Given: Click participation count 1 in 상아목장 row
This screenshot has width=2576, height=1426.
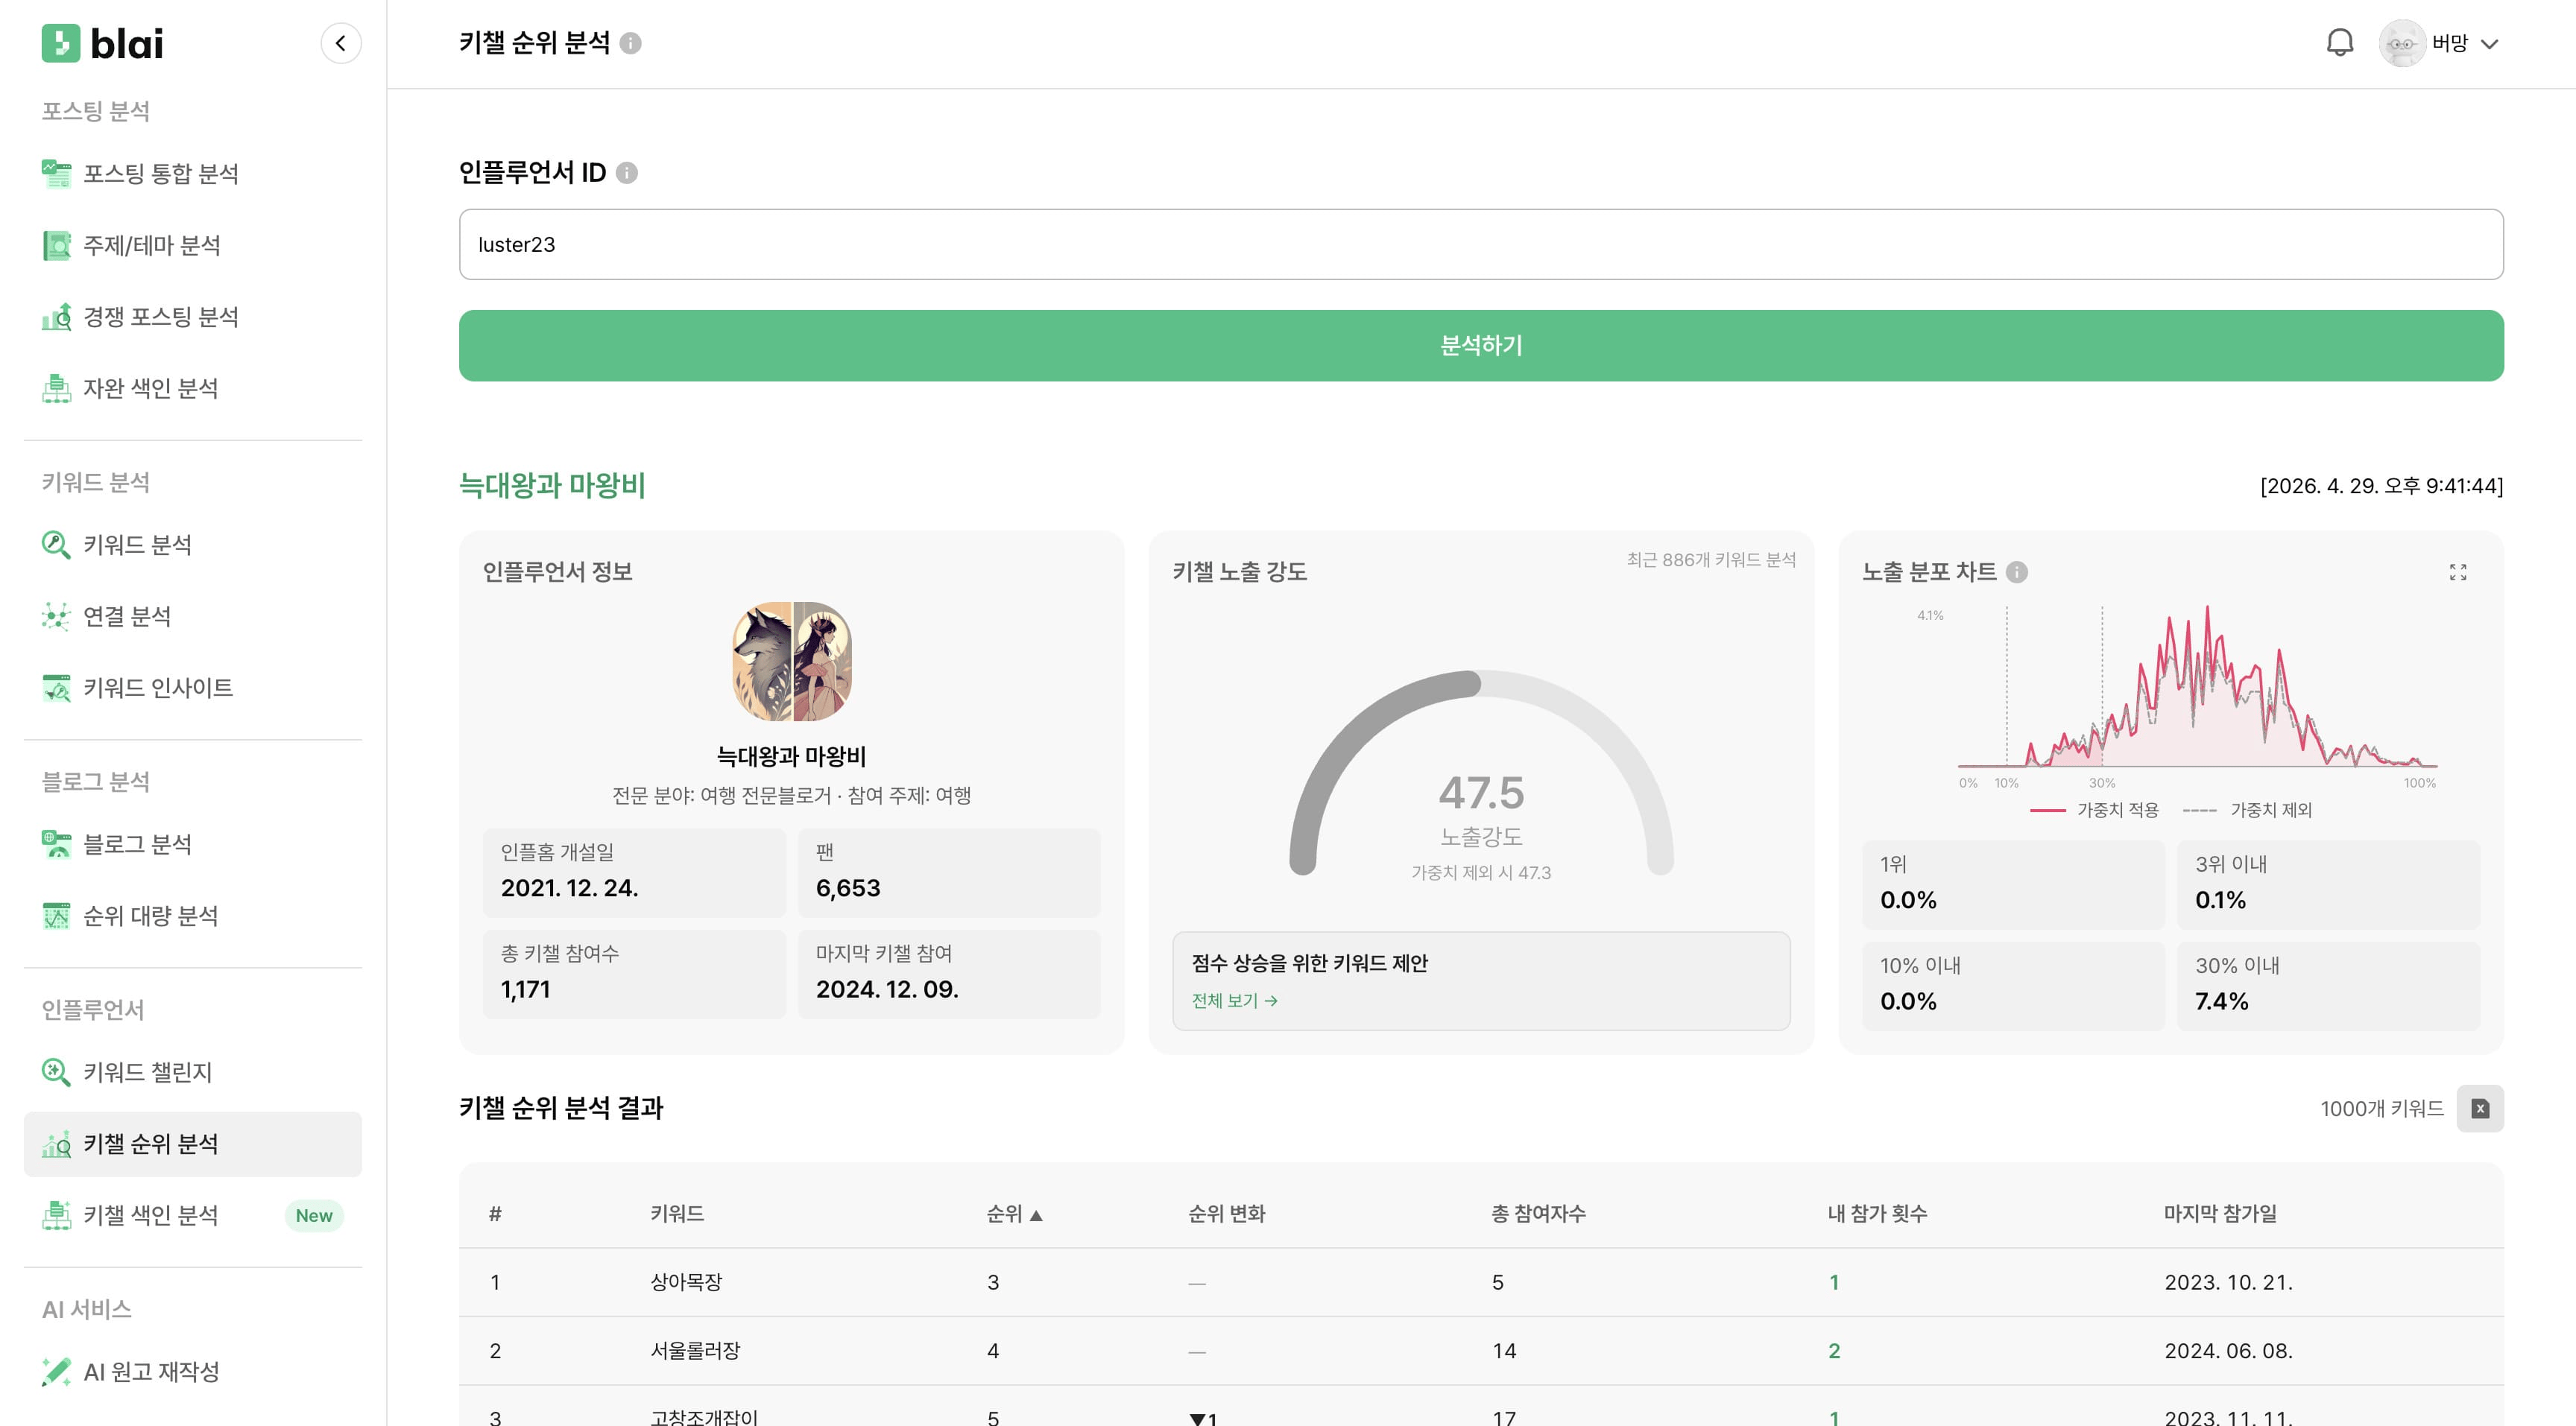Looking at the screenshot, I should tap(1834, 1282).
